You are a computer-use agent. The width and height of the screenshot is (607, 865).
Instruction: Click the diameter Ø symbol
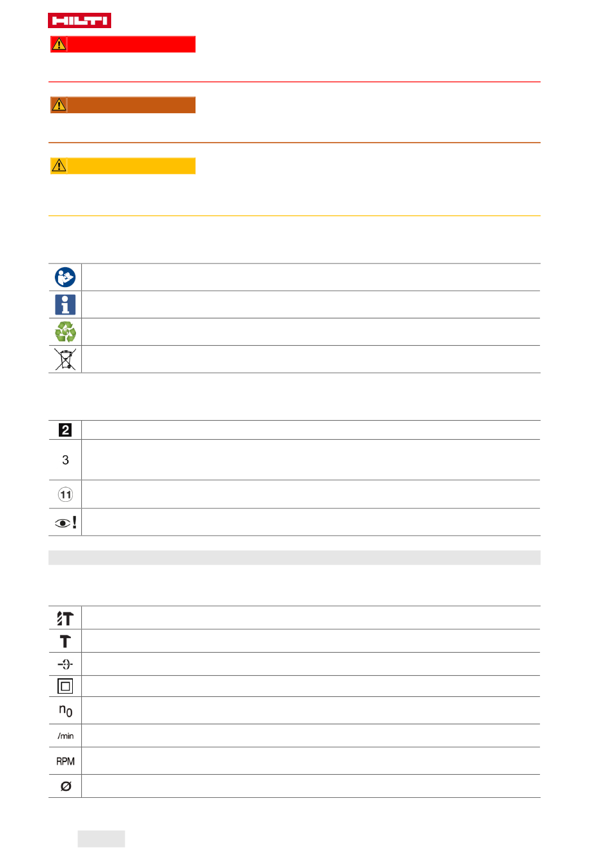click(65, 786)
